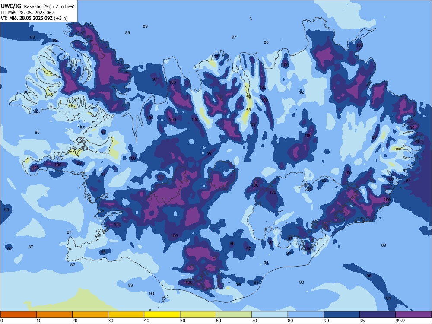432x324 pixels.
Task: Click the legend scale label 60
Action: pos(219,321)
